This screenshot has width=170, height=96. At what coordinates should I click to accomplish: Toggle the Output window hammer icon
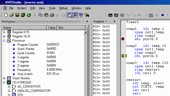tap(75, 15)
